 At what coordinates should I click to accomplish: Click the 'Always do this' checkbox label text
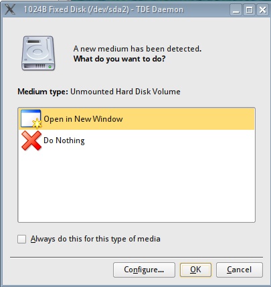click(96, 239)
